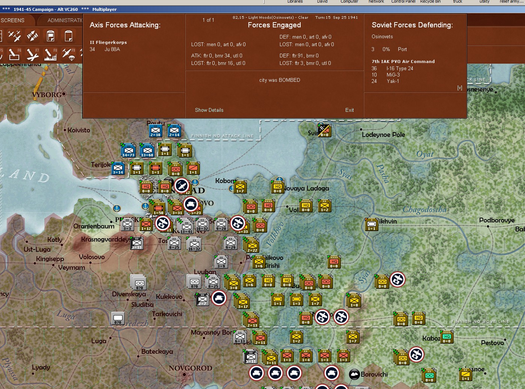The image size is (525, 389).
Task: Click the striped opposing arrows toolbar icon
Action: coord(32,36)
